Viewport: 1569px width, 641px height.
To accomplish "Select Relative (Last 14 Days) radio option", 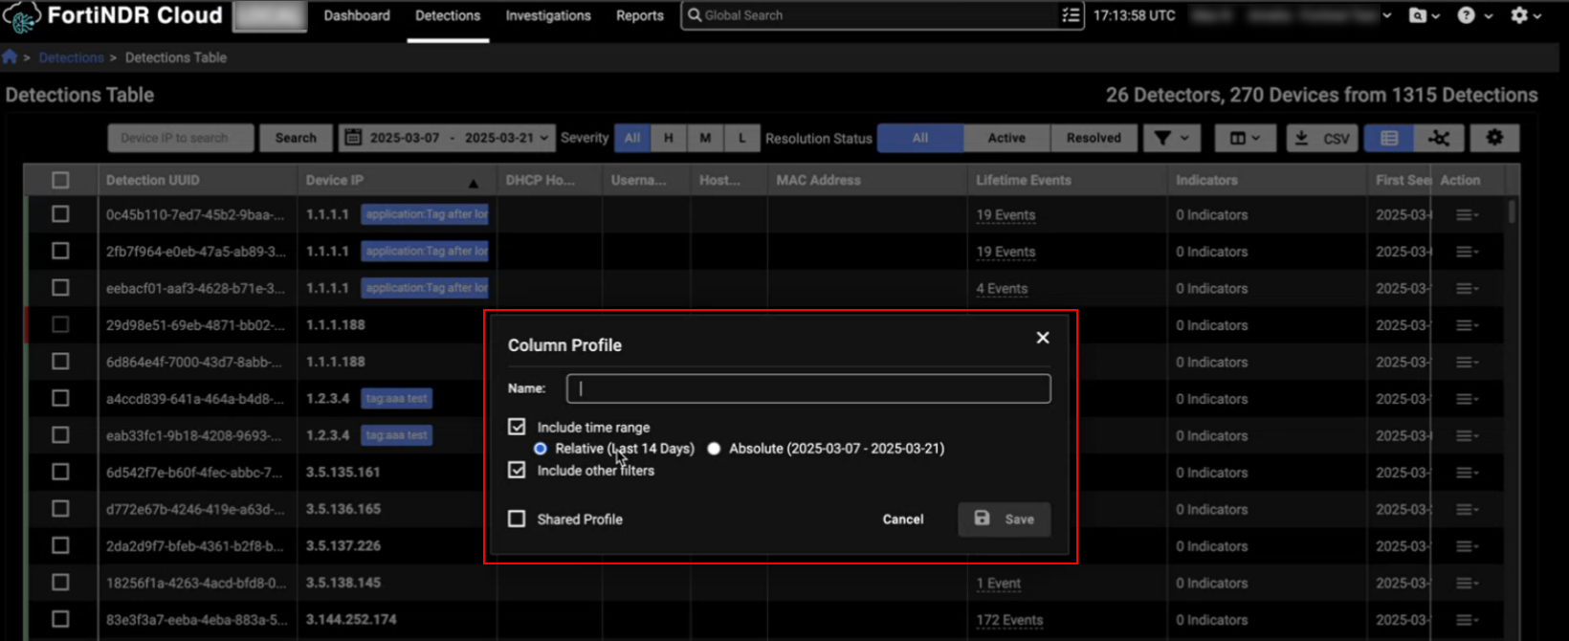I will [x=541, y=449].
